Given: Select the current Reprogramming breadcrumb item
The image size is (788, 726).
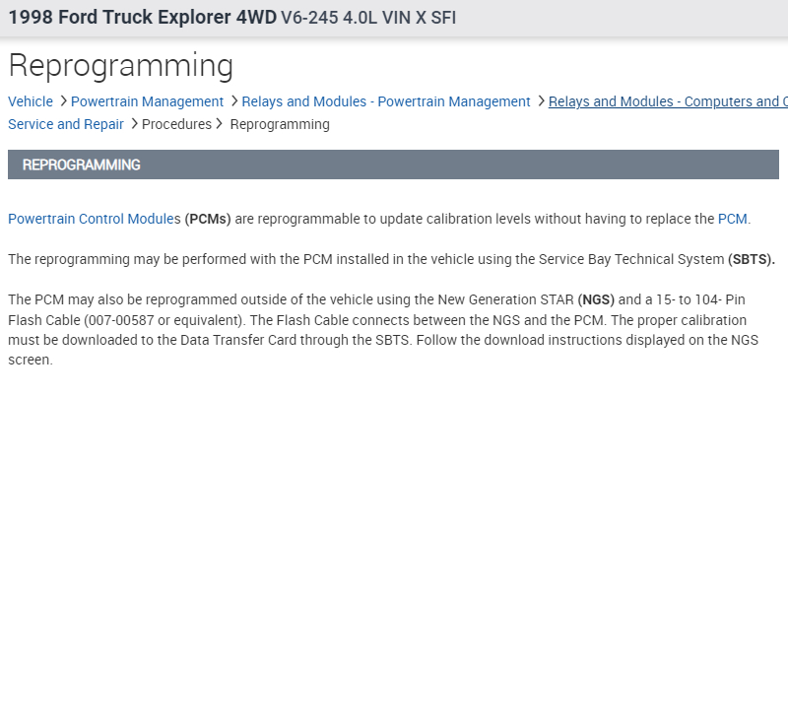Looking at the screenshot, I should click(x=280, y=124).
